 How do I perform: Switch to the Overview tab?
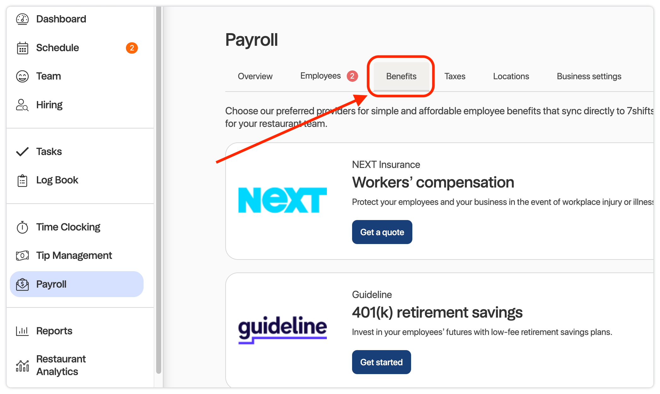[255, 76]
